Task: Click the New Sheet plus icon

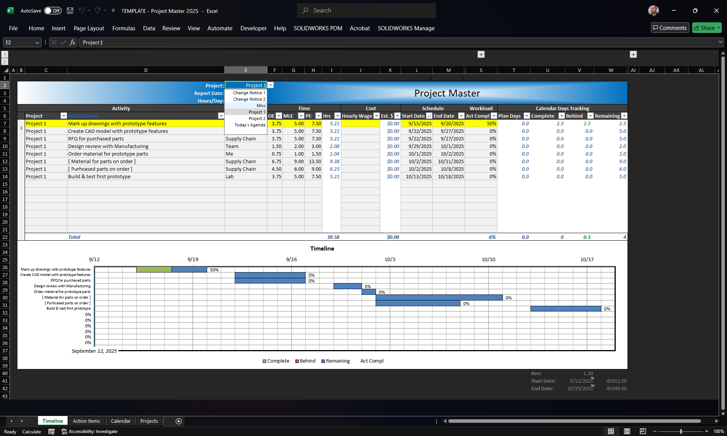Action: pos(179,421)
